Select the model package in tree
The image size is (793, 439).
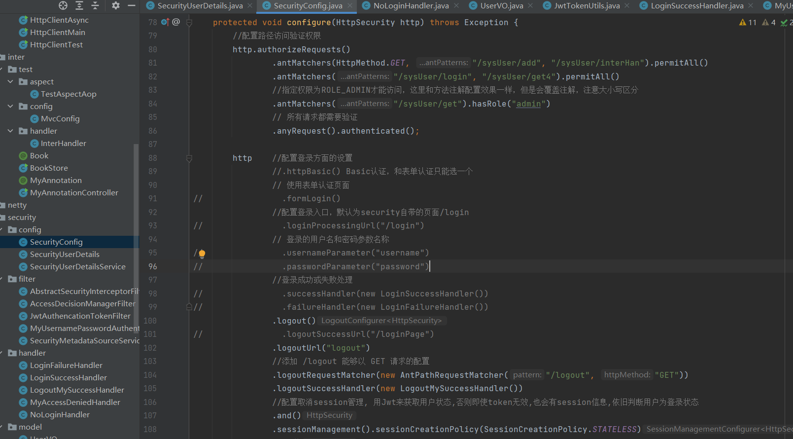pos(30,427)
